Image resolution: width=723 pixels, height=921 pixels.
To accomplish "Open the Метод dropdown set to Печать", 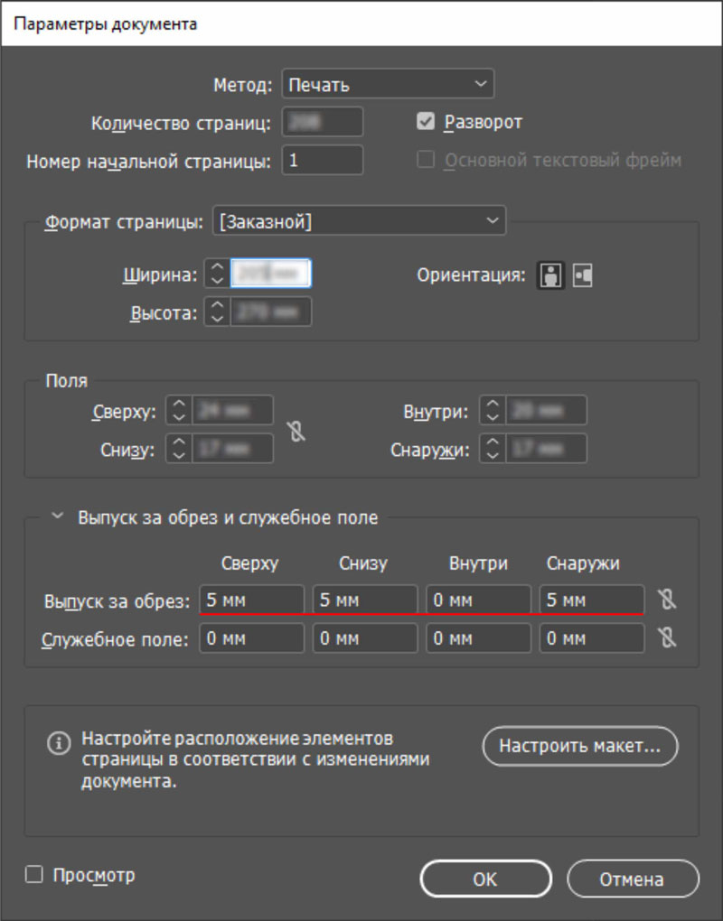I will point(388,85).
